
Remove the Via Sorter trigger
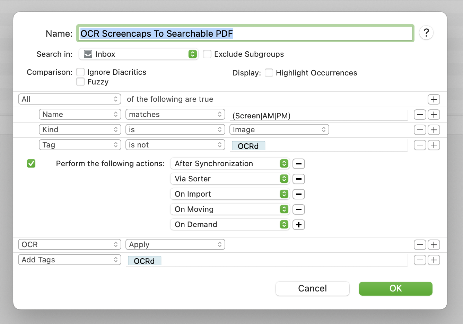click(299, 179)
